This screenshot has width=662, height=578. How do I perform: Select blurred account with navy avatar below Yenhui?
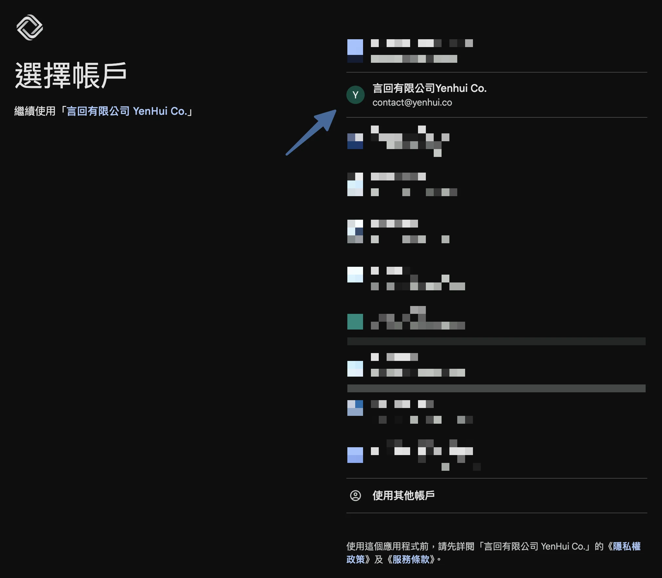496,141
